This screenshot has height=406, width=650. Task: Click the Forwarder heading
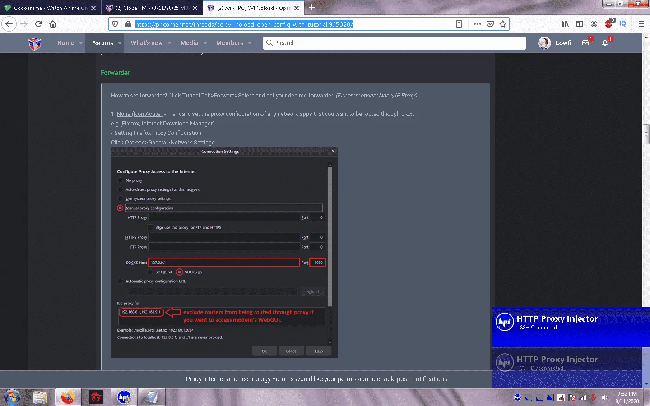point(115,73)
